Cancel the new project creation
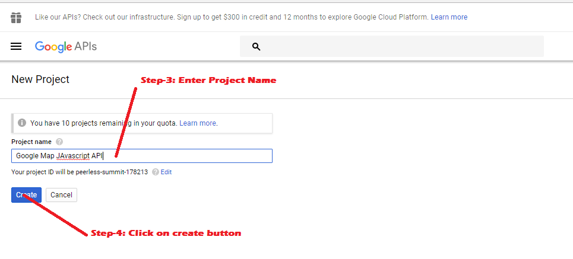Image resolution: width=573 pixels, height=259 pixels. [x=61, y=195]
